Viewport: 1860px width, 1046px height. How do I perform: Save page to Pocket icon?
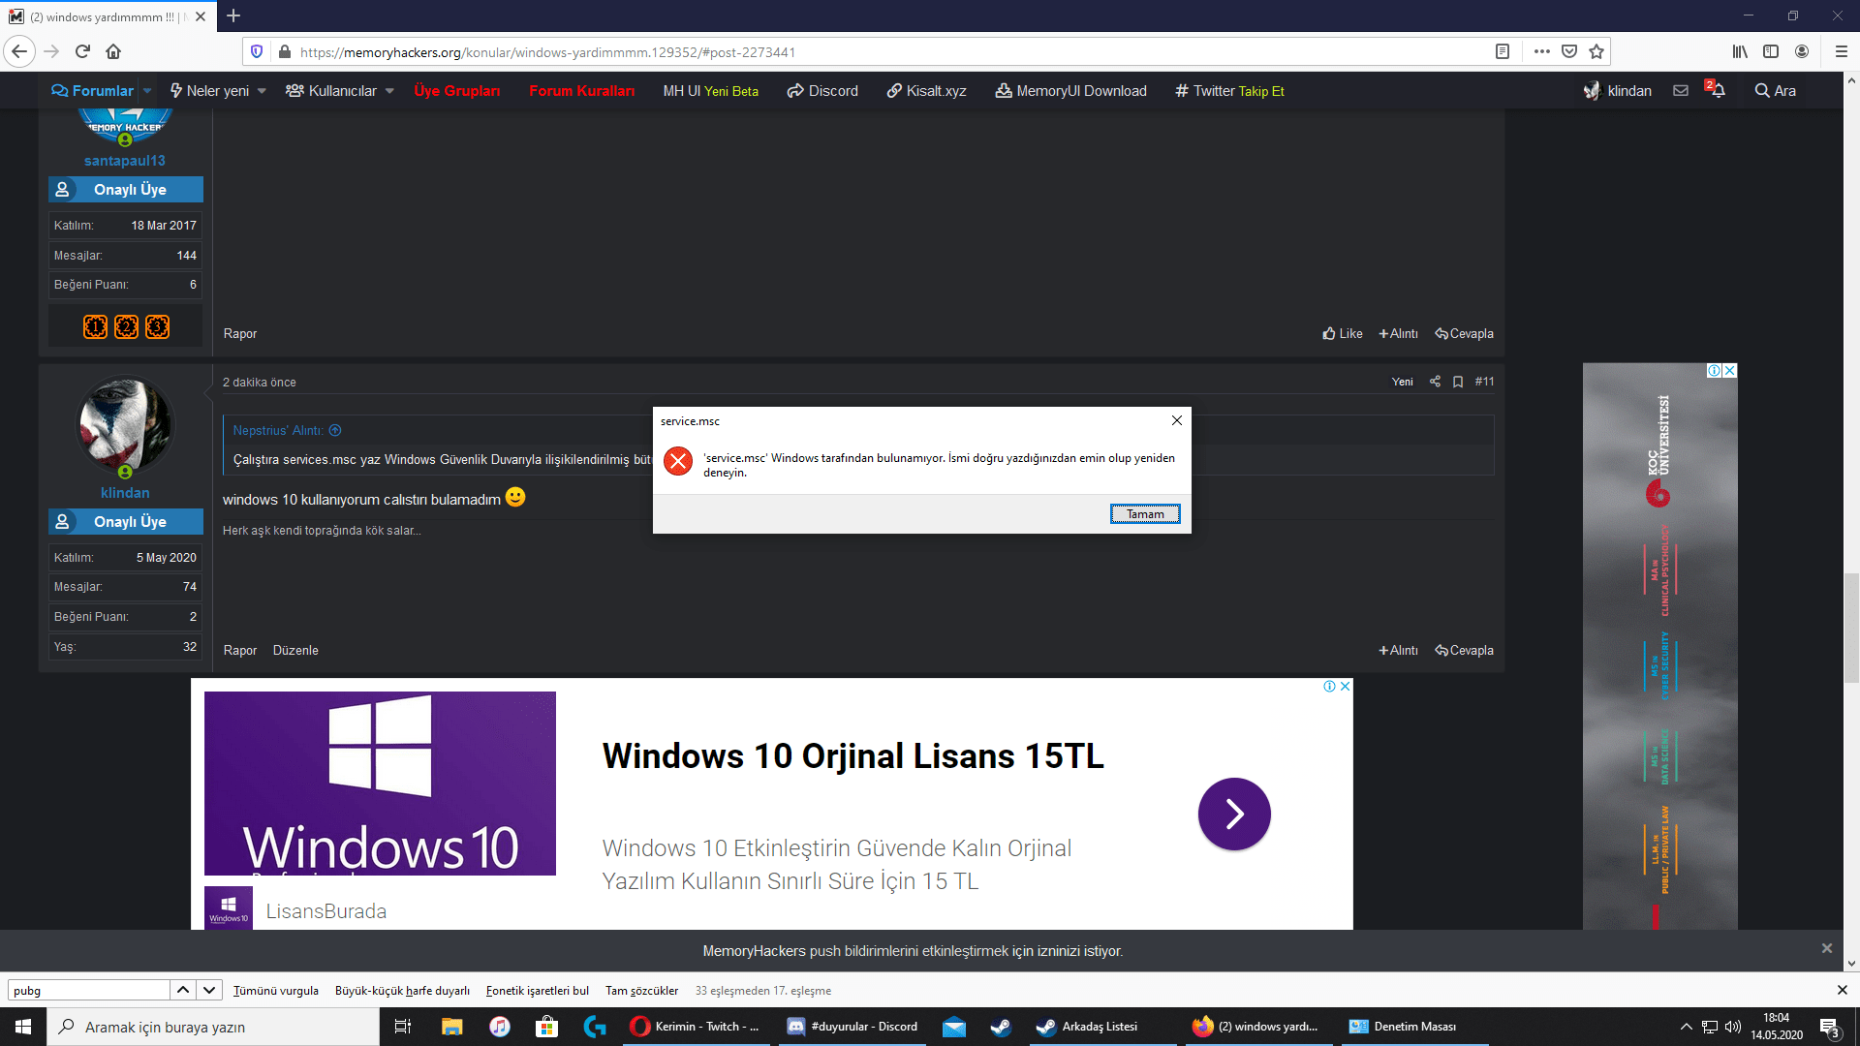click(1569, 51)
